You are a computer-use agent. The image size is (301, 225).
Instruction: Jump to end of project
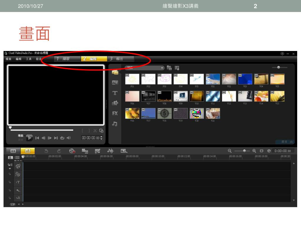point(56,138)
